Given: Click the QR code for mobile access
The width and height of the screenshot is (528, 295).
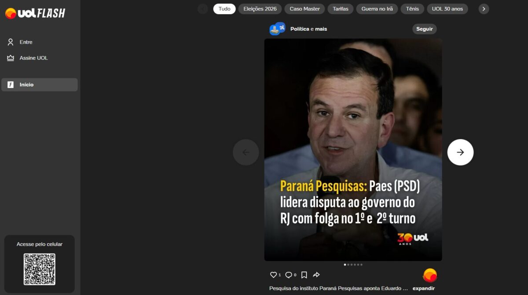Looking at the screenshot, I should 40,269.
